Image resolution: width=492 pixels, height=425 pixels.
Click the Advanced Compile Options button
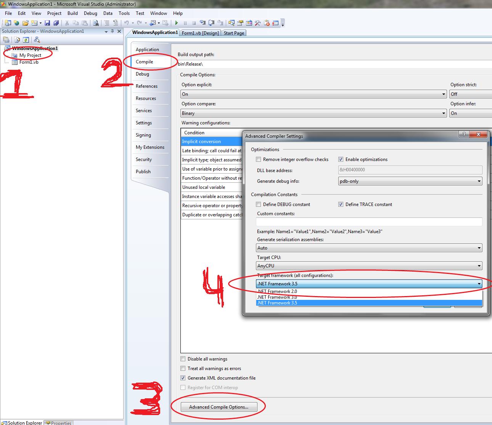point(219,407)
